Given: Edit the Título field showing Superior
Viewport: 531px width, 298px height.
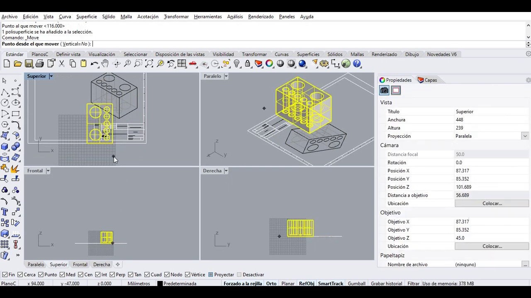Looking at the screenshot, I should [x=492, y=112].
